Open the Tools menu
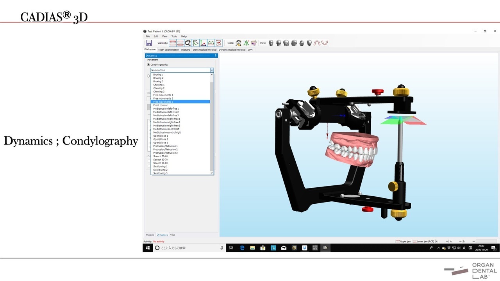Viewport: 500px width, 281px height. tap(174, 36)
